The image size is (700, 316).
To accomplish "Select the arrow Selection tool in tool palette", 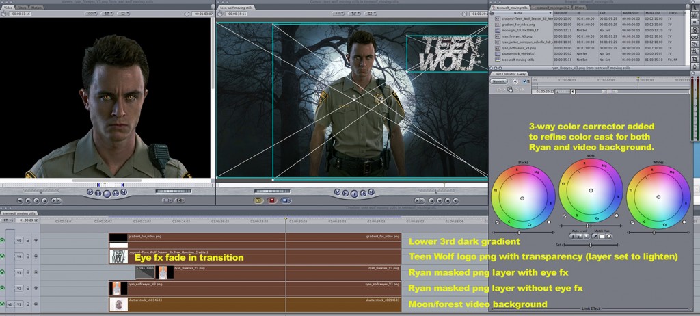I will tap(695, 8).
